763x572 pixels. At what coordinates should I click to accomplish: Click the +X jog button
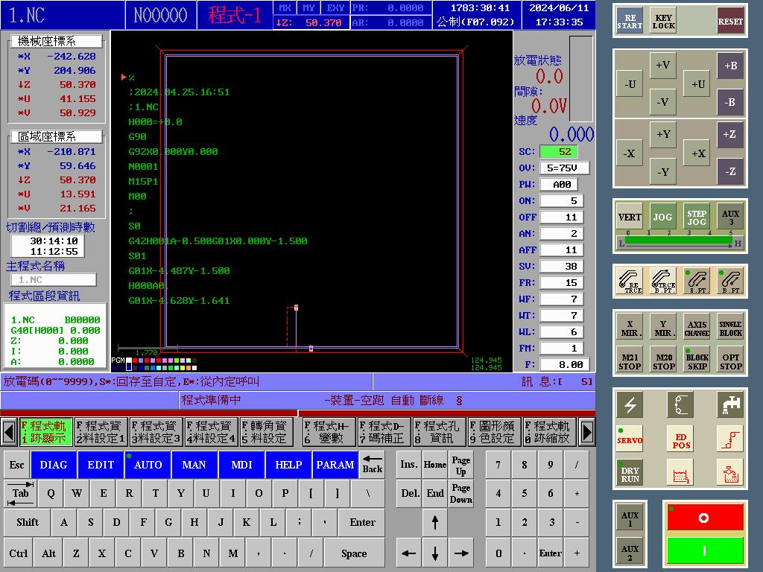(698, 153)
